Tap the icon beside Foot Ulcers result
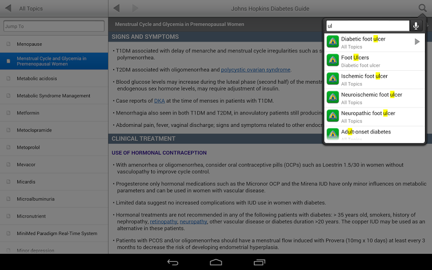Image resolution: width=432 pixels, height=270 pixels. pyautogui.click(x=333, y=60)
